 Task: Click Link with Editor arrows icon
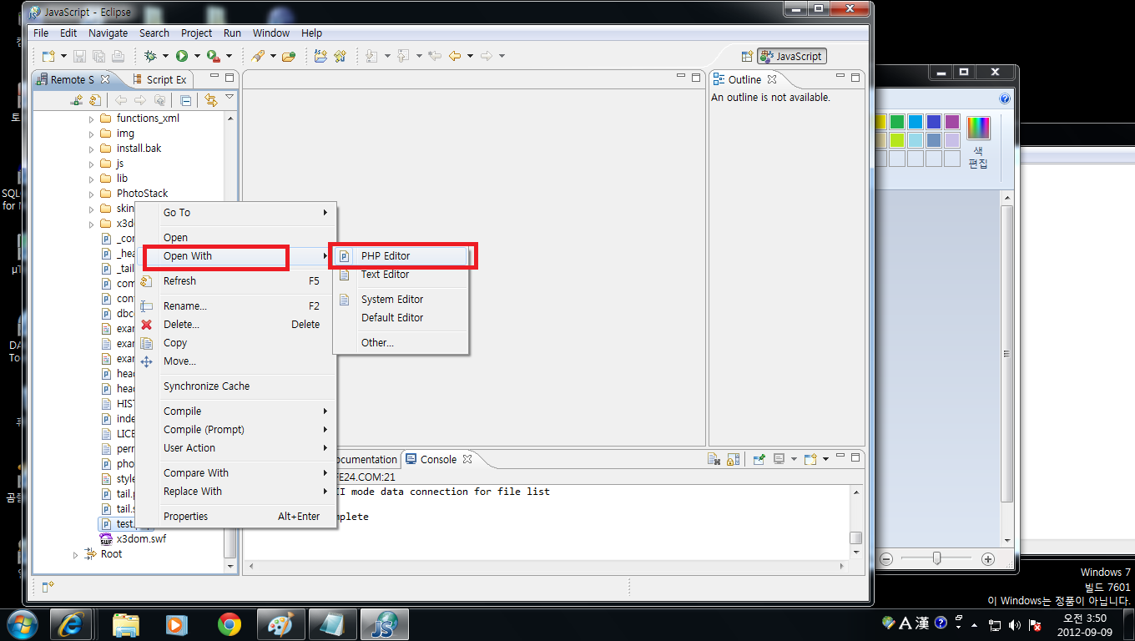click(x=210, y=100)
